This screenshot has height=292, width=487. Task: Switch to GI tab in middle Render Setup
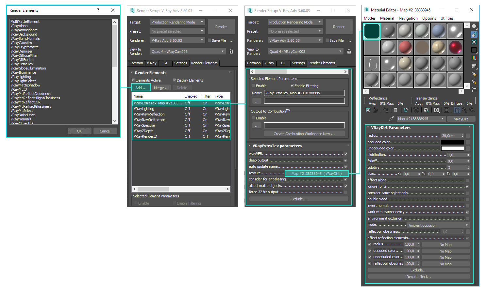[165, 63]
